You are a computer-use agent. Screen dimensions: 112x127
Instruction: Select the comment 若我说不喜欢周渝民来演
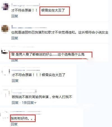point(30,97)
